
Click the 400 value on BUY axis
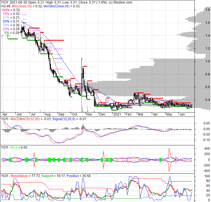pyautogui.click(x=207, y=149)
